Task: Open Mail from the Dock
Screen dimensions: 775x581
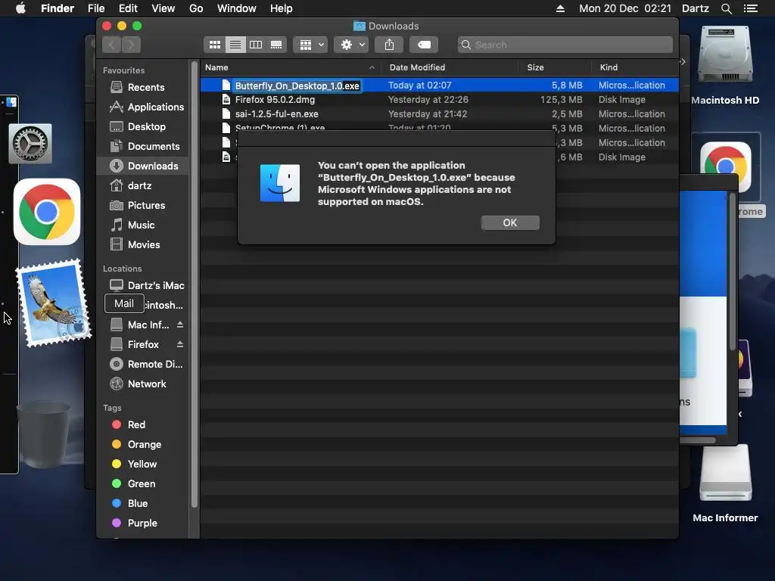Action: (54, 303)
